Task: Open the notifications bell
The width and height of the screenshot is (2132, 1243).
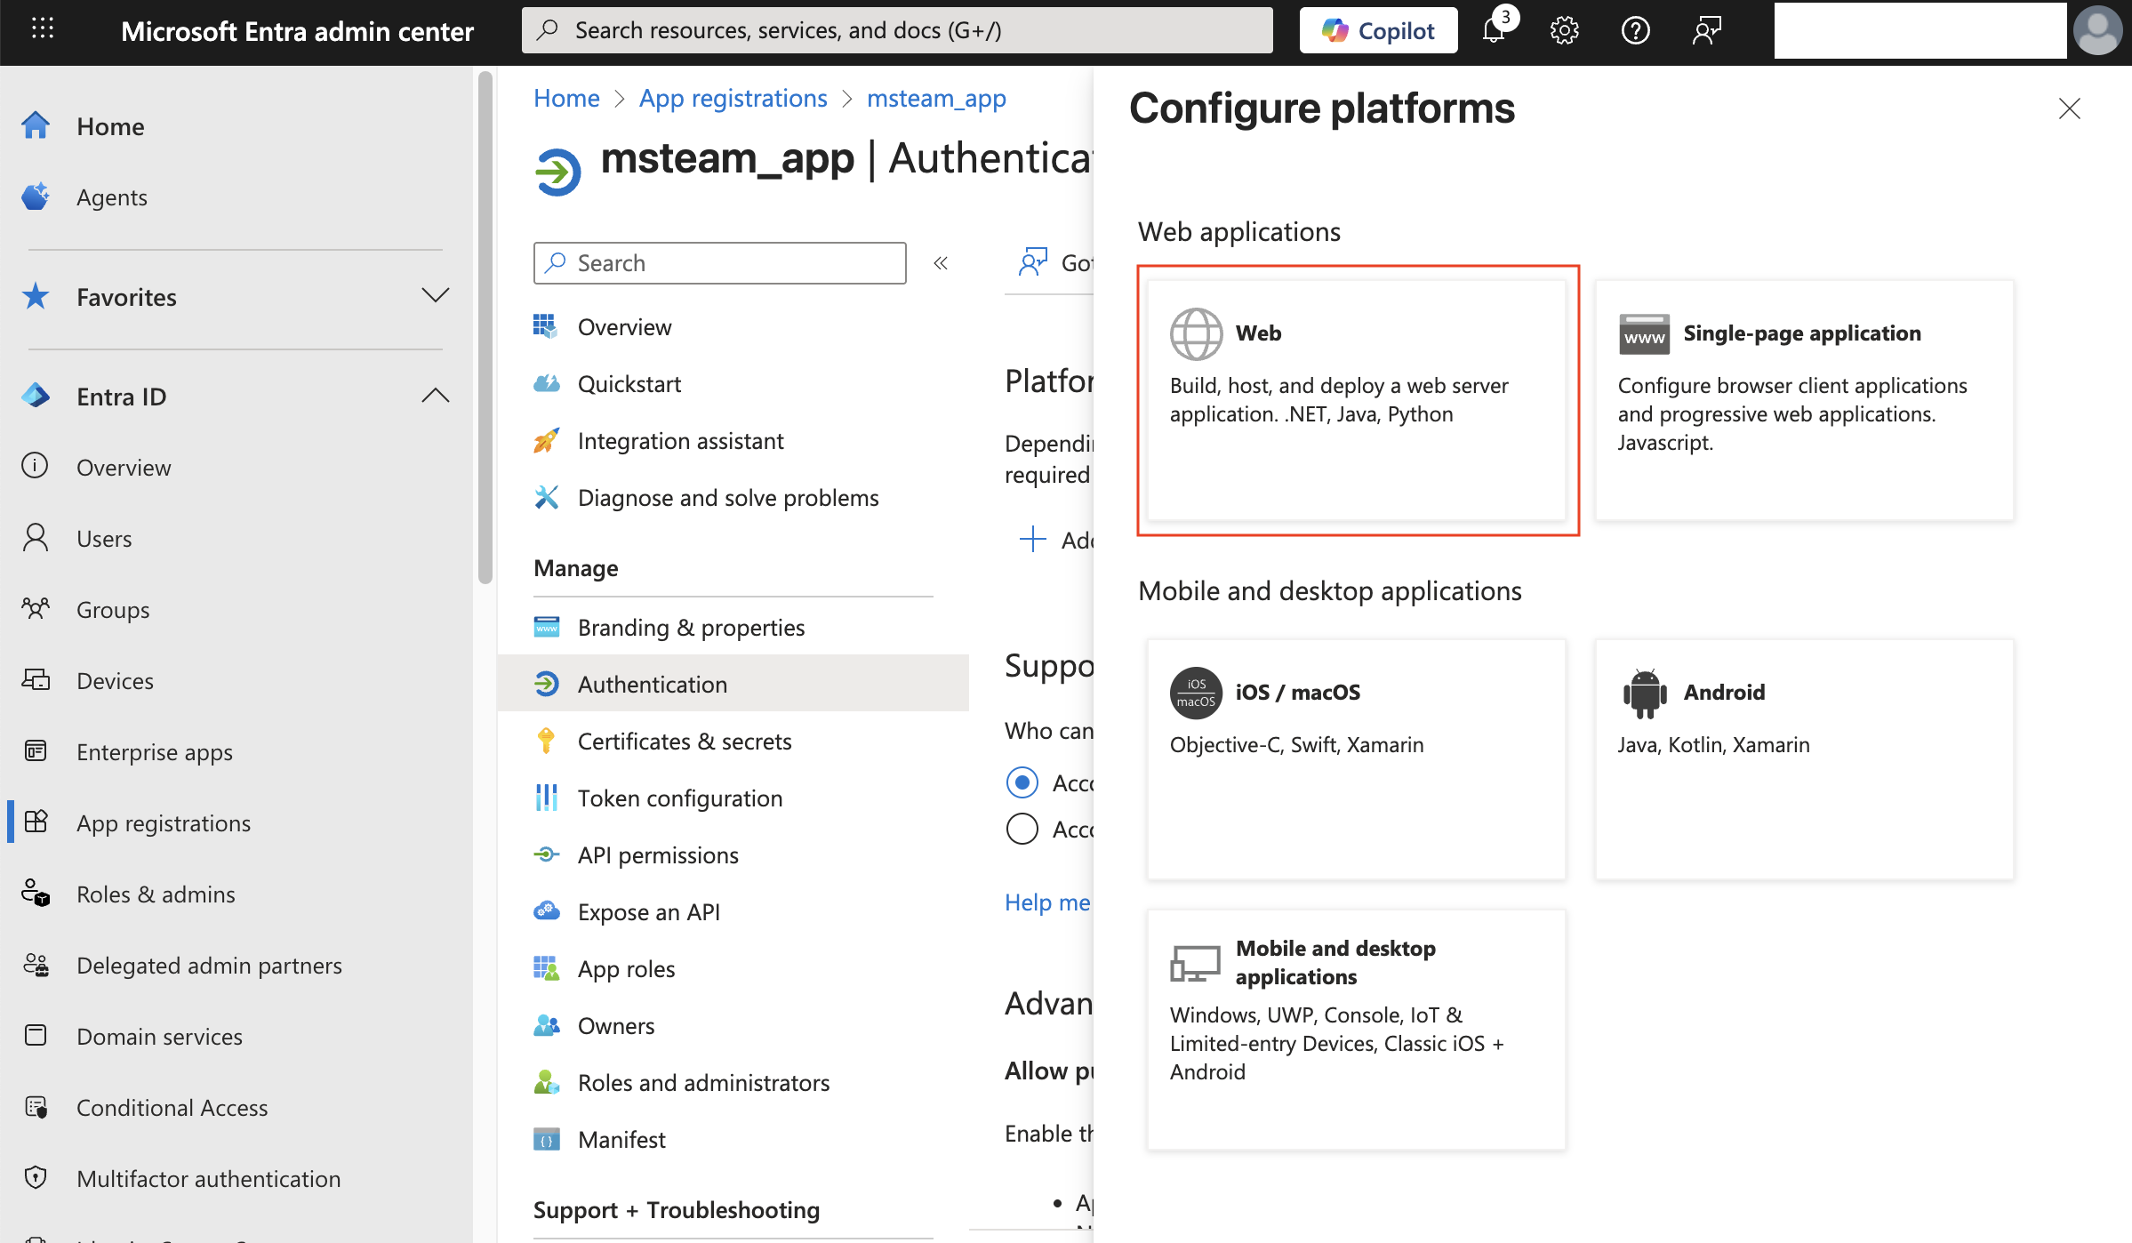Action: click(1493, 29)
